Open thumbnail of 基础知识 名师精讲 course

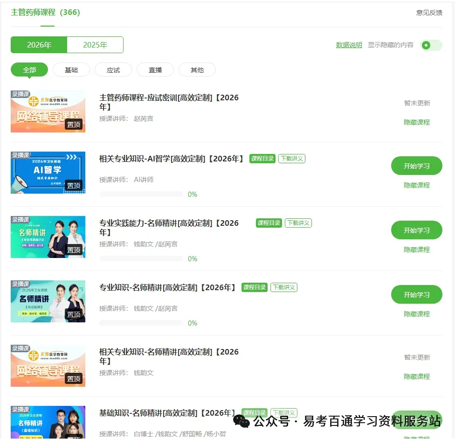48,422
